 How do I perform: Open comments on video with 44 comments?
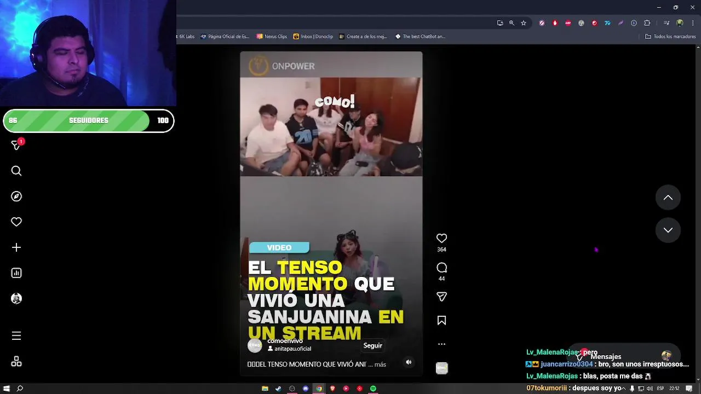[441, 268]
